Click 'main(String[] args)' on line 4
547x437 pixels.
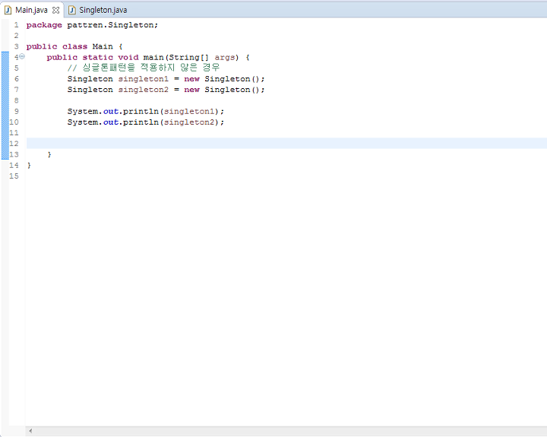pyautogui.click(x=191, y=57)
